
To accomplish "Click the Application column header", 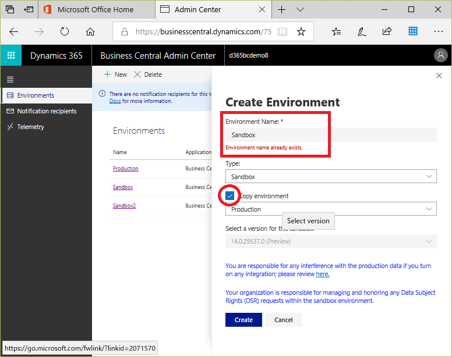I will tap(198, 152).
